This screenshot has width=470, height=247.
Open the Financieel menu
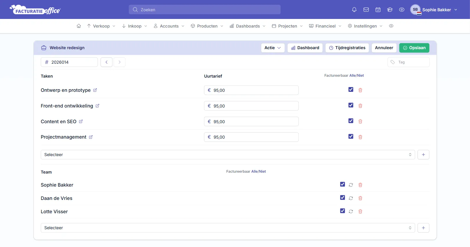point(325,26)
